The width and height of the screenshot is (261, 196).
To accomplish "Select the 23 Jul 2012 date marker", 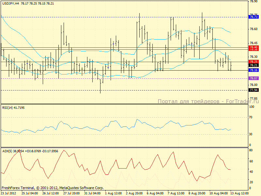I will (9, 193).
